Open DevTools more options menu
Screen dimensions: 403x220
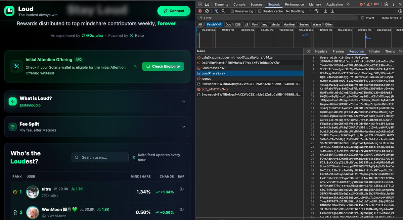[393, 4]
